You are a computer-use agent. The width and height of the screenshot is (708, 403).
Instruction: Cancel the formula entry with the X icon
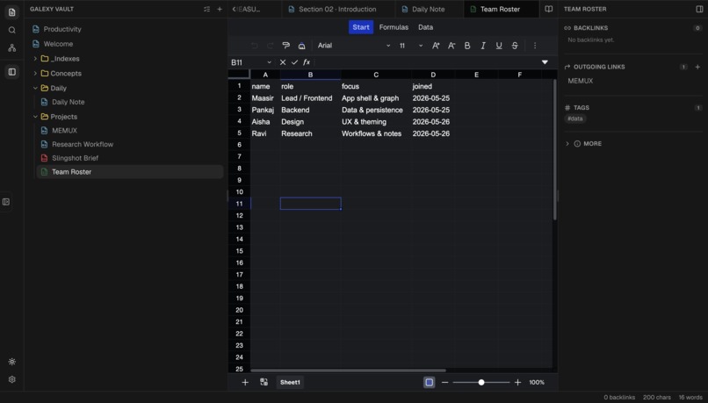pos(283,62)
